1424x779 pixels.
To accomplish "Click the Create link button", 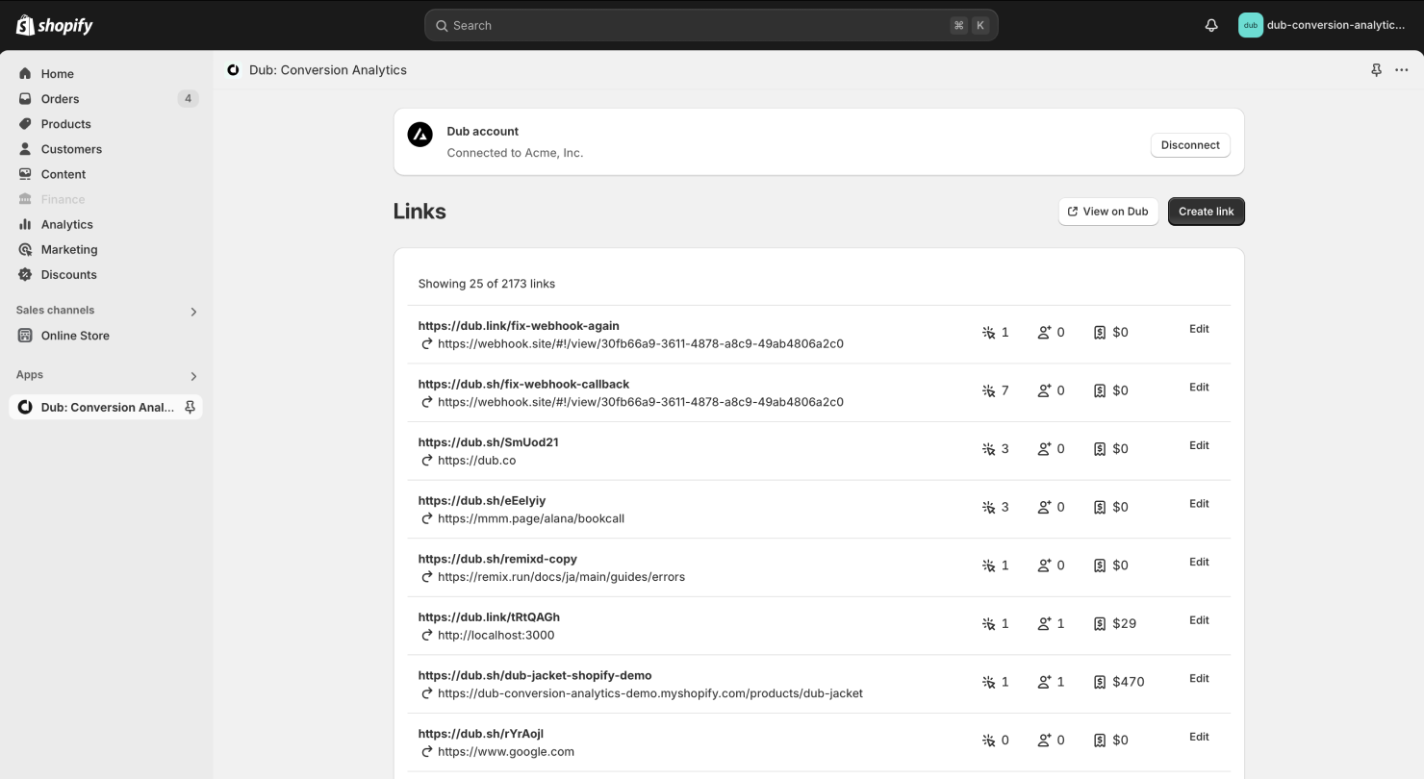I will (1206, 211).
